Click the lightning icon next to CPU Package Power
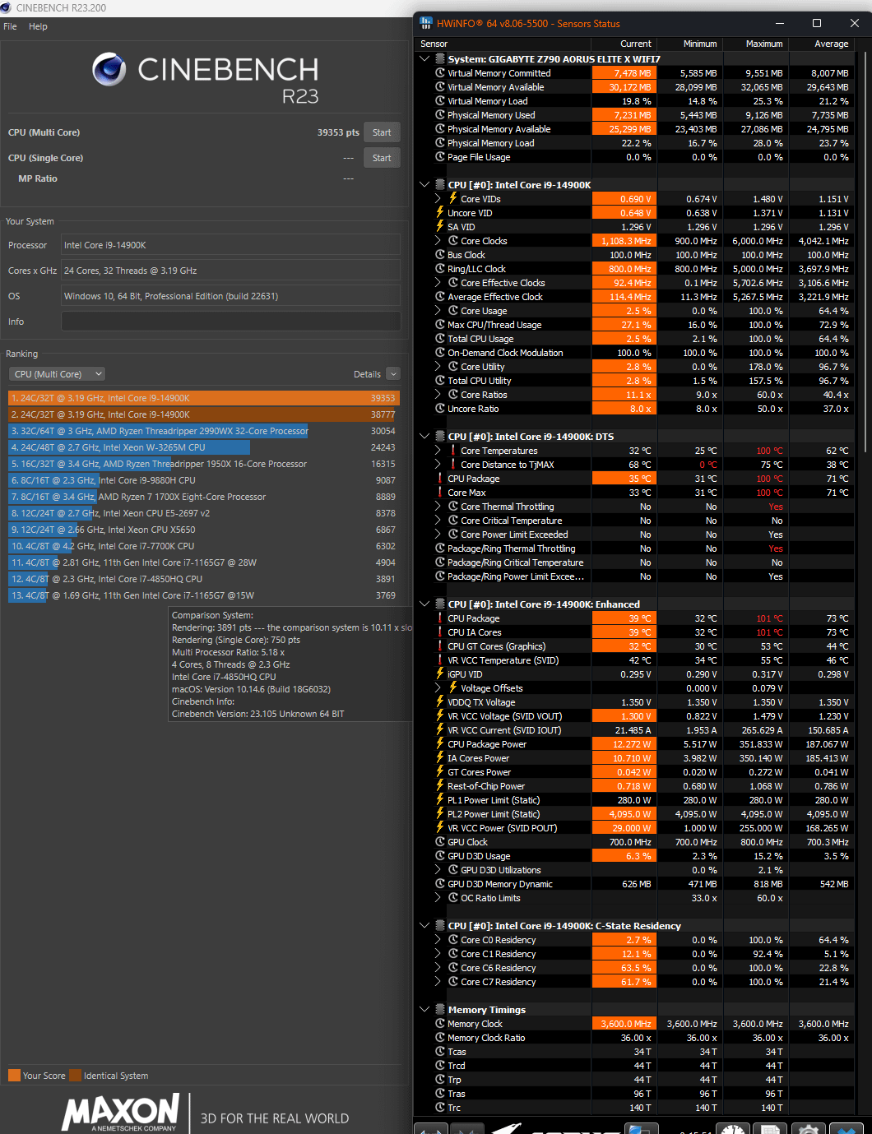This screenshot has height=1134, width=872. 440,744
